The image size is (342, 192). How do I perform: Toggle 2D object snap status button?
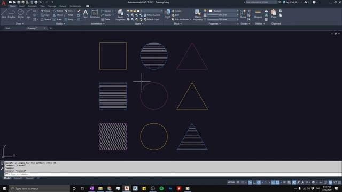click(x=277, y=182)
